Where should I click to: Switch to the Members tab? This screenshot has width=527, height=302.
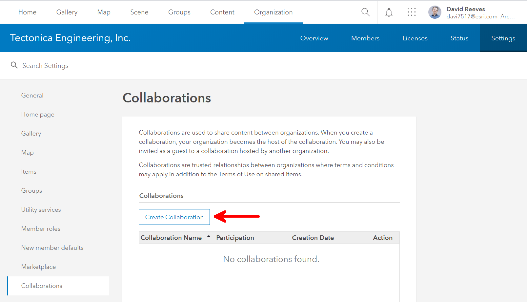365,38
